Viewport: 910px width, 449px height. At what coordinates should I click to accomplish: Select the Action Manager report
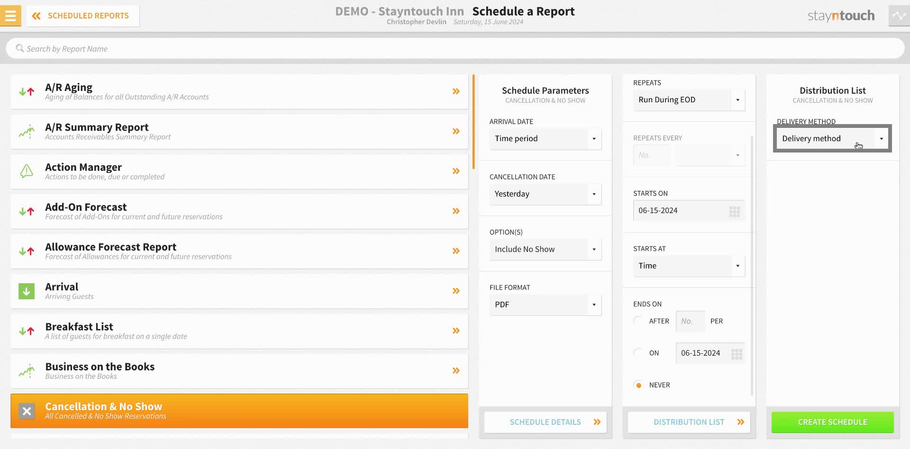click(x=239, y=171)
